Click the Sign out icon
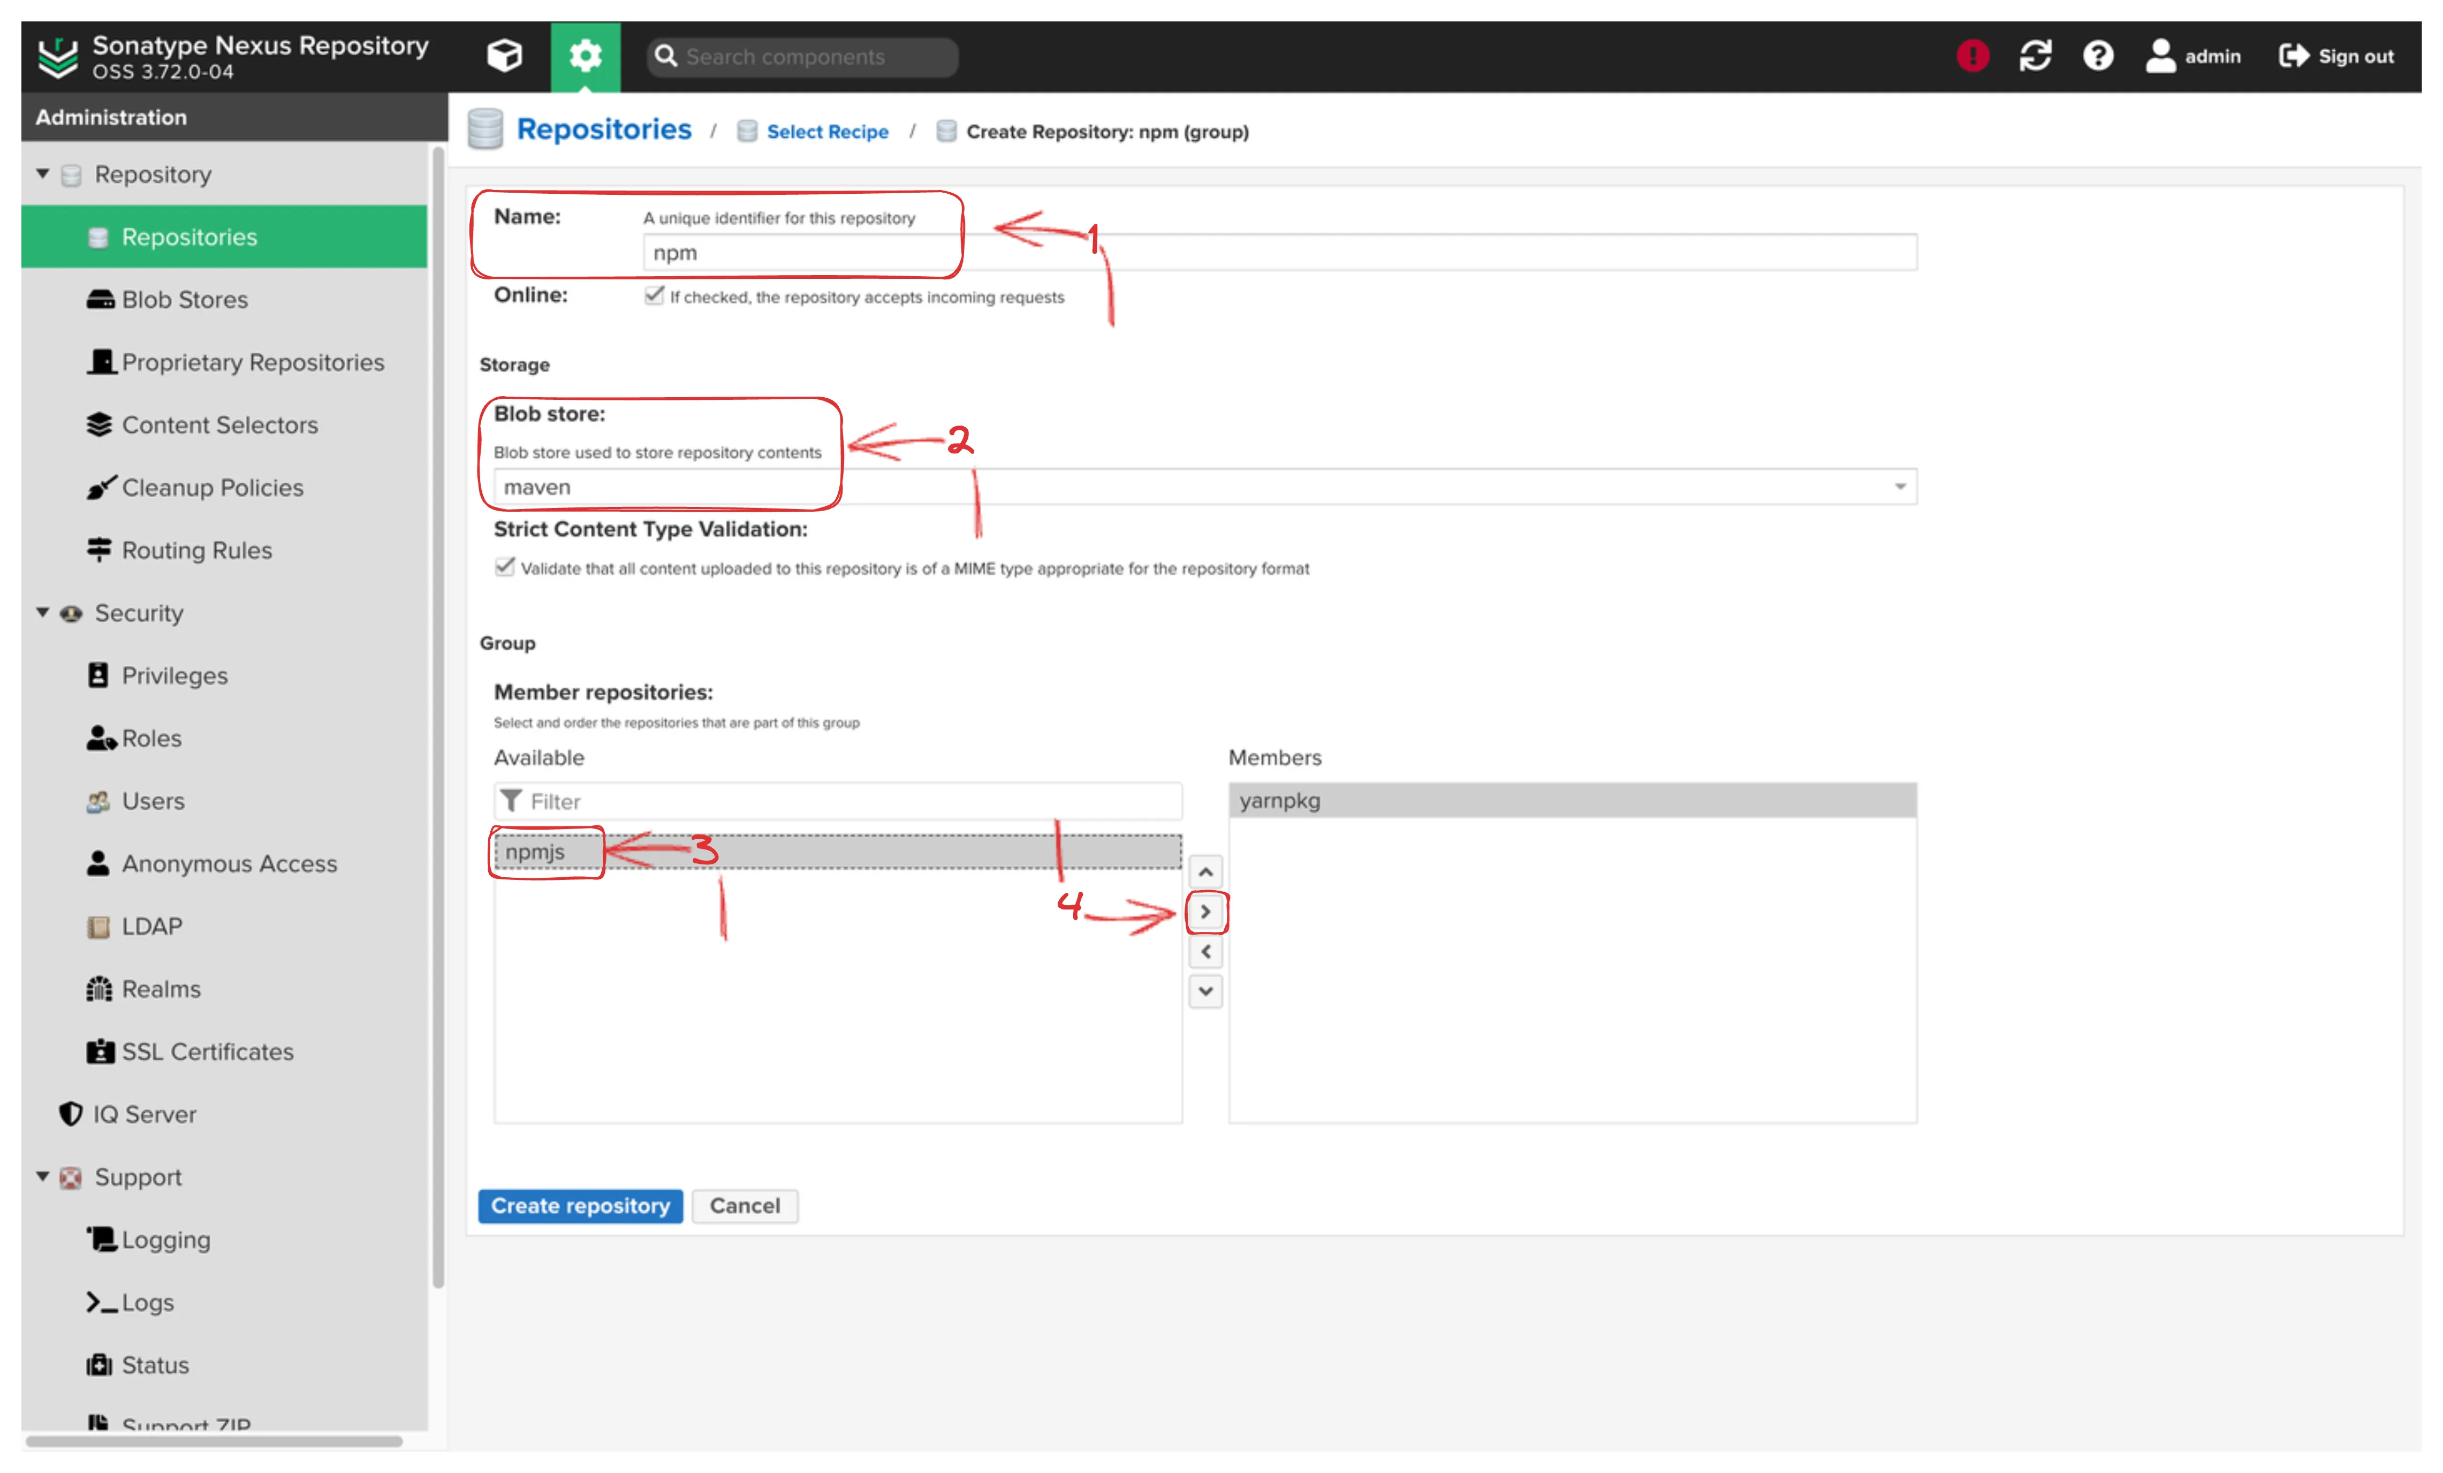This screenshot has width=2443, height=1473. click(x=2293, y=56)
